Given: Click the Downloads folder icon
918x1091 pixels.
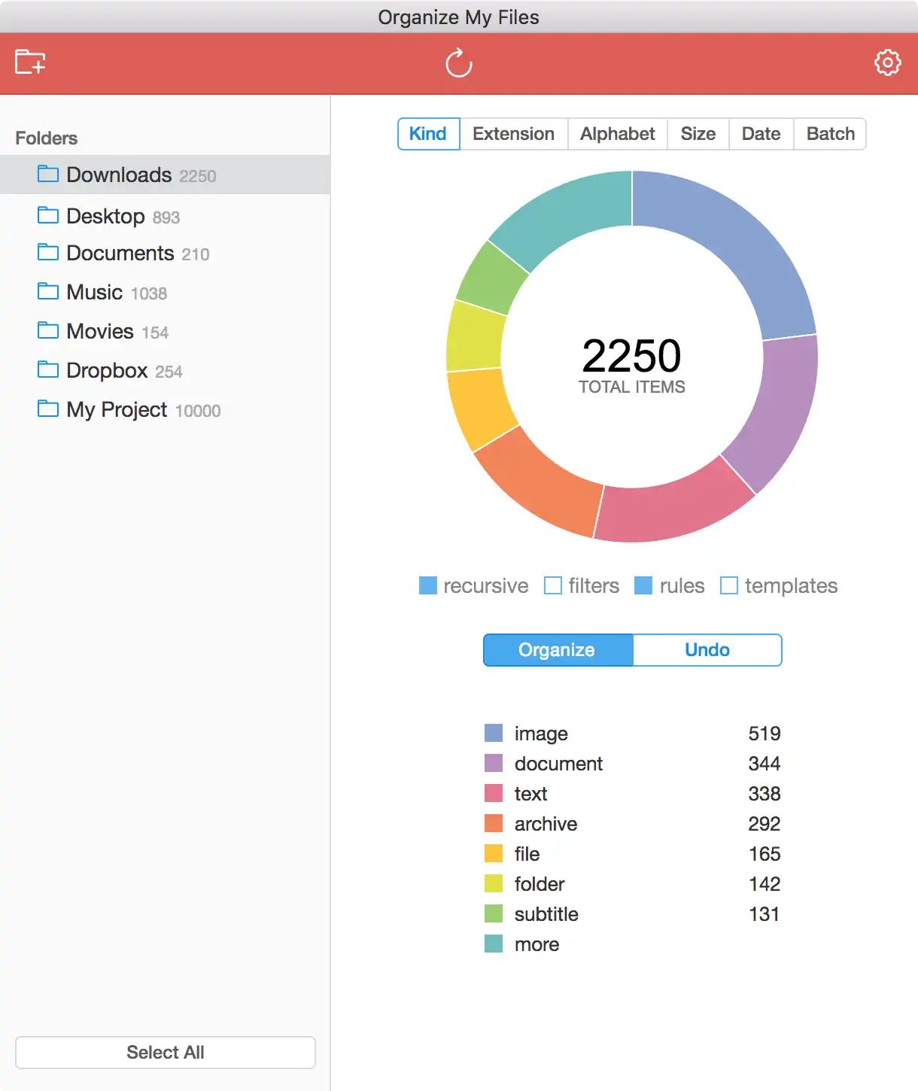Looking at the screenshot, I should (x=48, y=174).
